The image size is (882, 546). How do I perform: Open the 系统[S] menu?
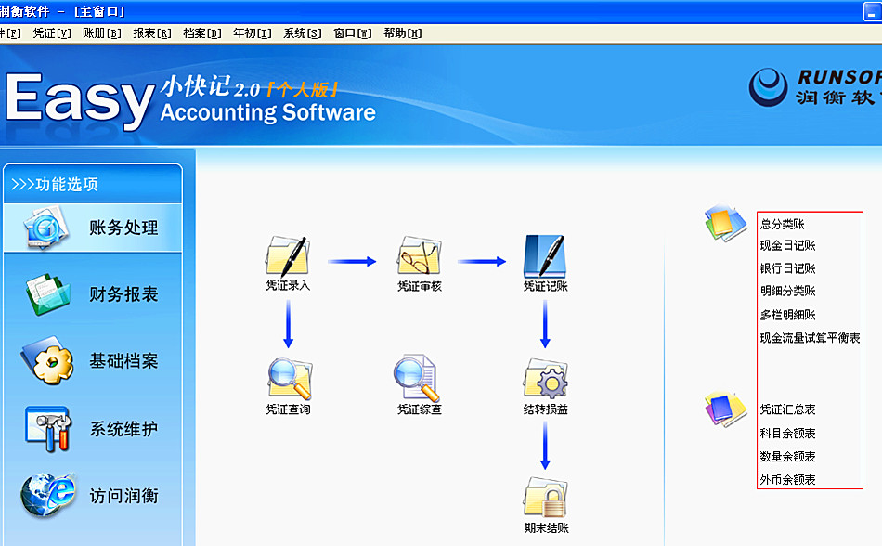coord(302,33)
